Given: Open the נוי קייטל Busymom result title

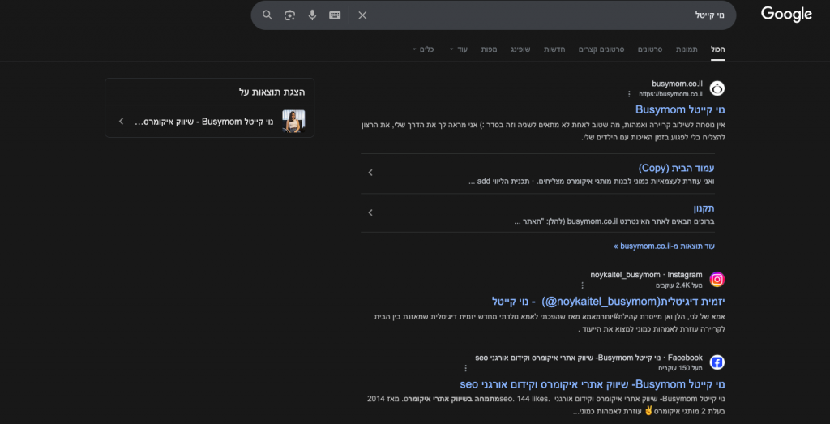Looking at the screenshot, I should [680, 109].
